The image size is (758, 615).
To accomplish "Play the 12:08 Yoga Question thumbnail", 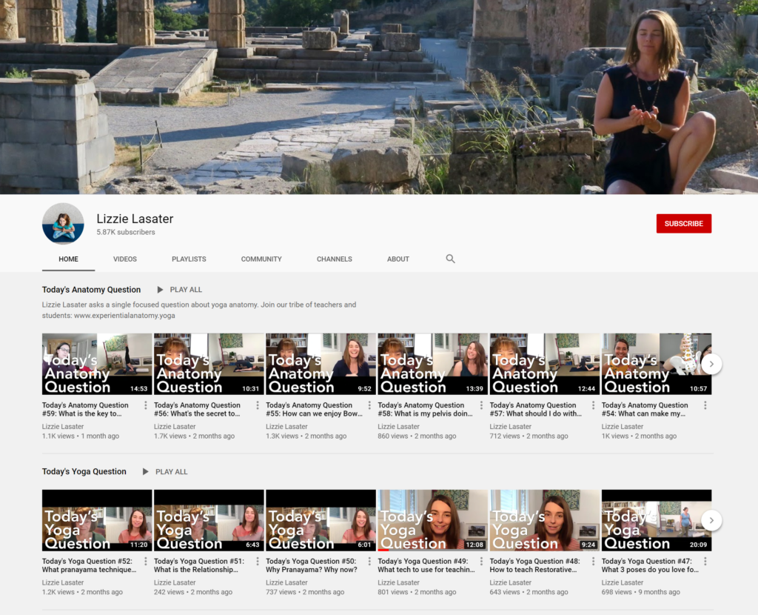I will pos(432,521).
